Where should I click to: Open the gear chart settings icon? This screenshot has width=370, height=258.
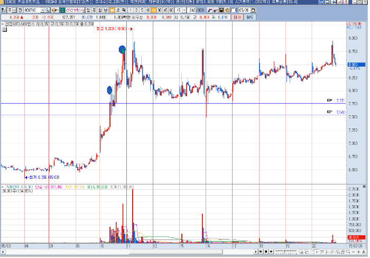coord(227,10)
